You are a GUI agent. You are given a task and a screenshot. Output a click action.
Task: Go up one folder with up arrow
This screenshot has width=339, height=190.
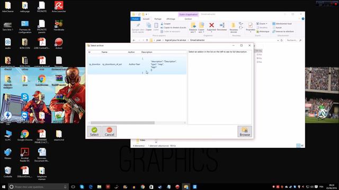click(147, 40)
